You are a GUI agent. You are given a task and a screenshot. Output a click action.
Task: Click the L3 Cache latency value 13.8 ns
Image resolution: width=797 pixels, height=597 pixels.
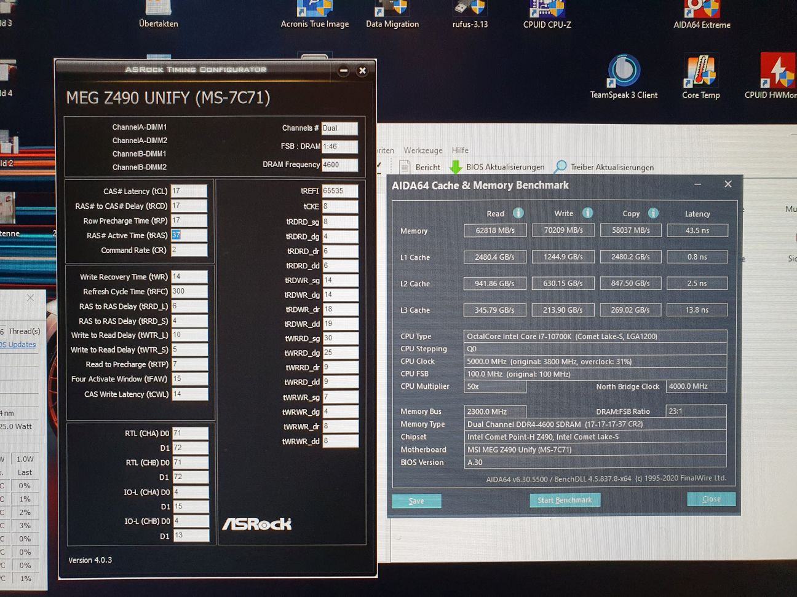coord(697,310)
